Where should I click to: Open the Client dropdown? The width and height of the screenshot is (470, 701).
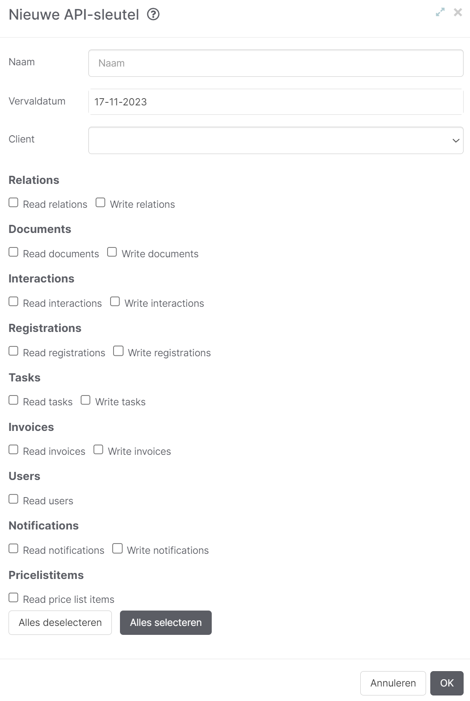click(276, 140)
